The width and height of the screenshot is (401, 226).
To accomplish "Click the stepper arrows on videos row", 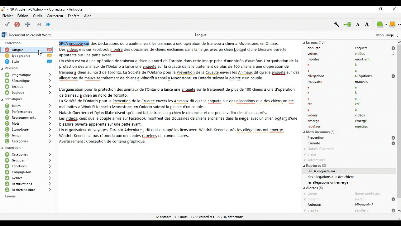I will (393, 54).
